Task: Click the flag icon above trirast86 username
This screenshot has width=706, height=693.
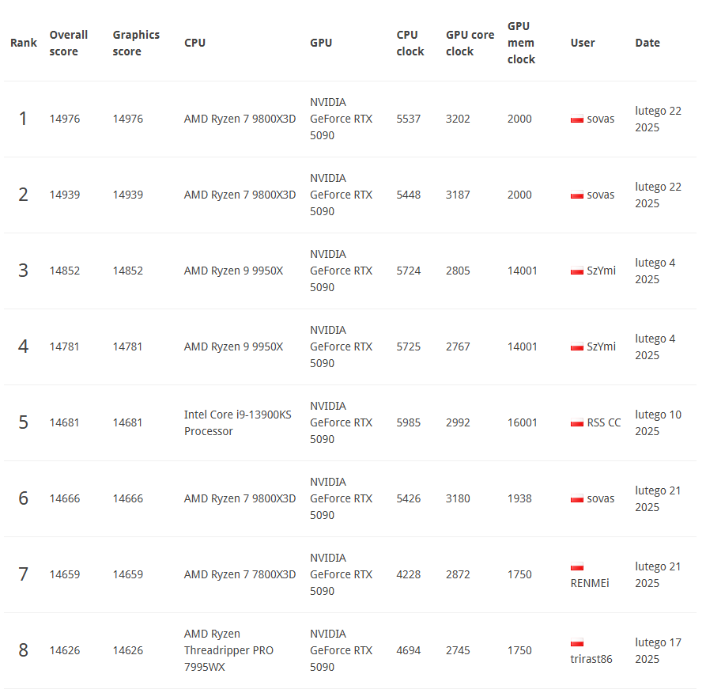Action: (576, 642)
